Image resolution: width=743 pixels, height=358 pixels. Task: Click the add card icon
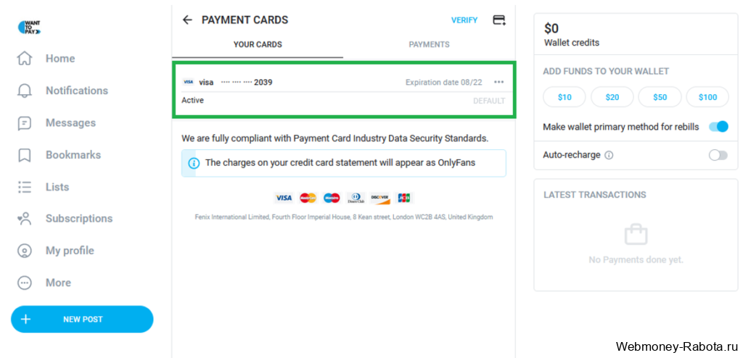click(x=499, y=20)
